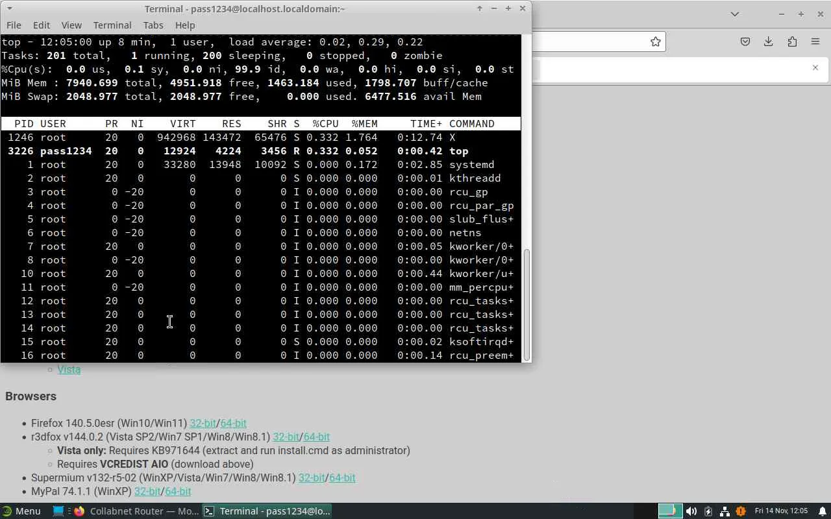Viewport: 831px width, 519px height.
Task: Open the notifications bell in the tray
Action: [x=823, y=511]
